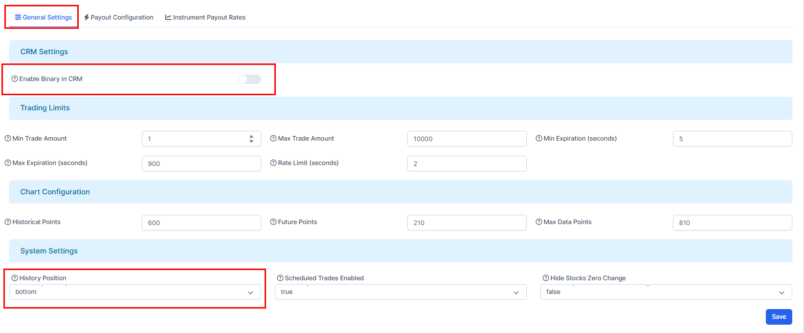The height and width of the screenshot is (333, 804).
Task: Click help icon beside Rate Limit (seconds)
Action: (x=273, y=163)
